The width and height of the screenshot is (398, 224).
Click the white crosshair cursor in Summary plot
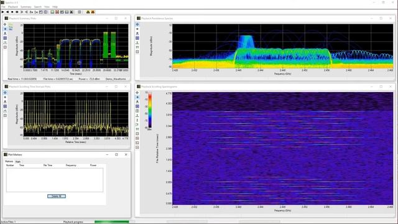(79, 62)
